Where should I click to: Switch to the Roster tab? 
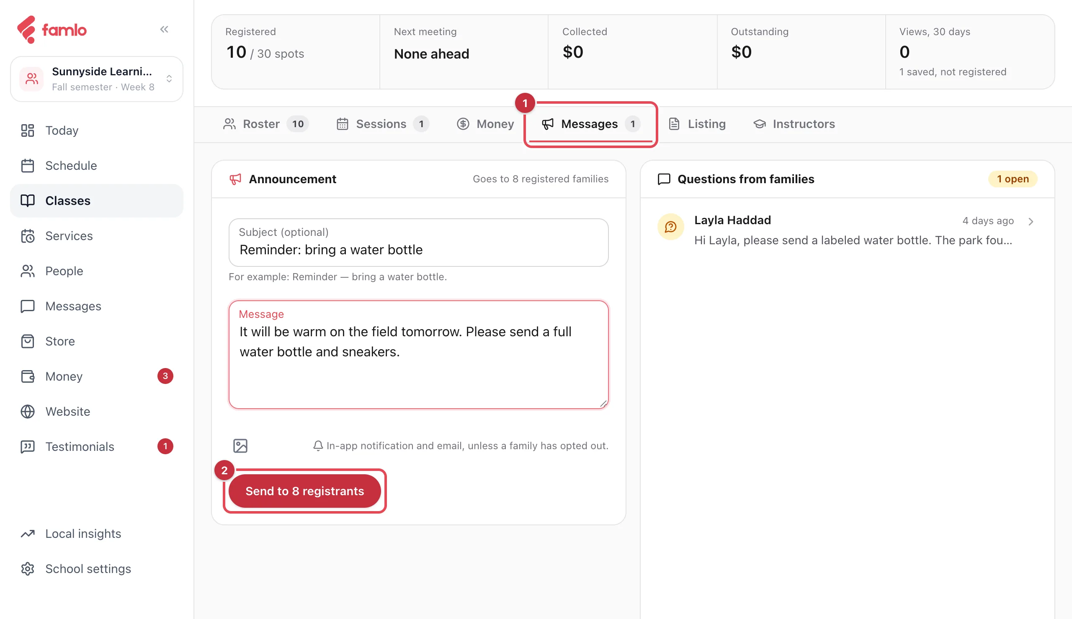pyautogui.click(x=265, y=124)
